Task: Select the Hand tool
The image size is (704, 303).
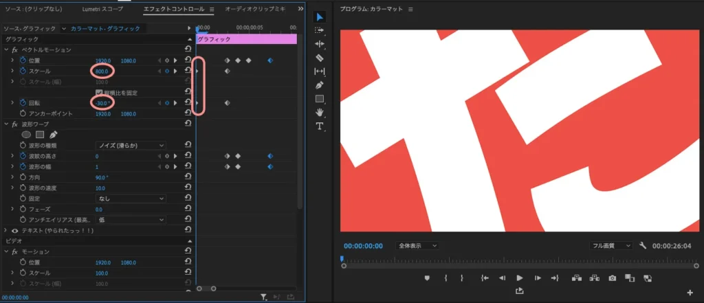Action: (x=319, y=113)
